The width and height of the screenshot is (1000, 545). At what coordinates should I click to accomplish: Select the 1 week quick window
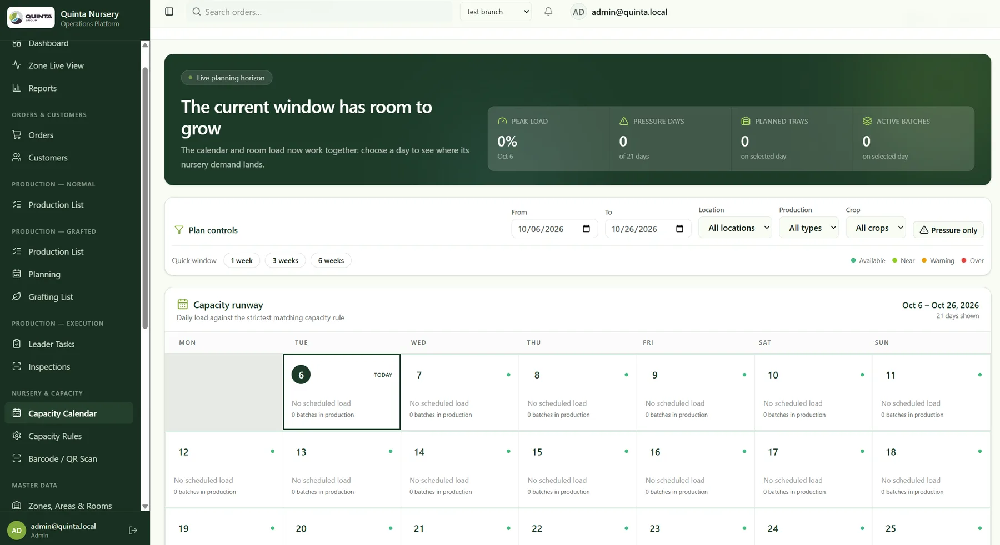click(242, 260)
